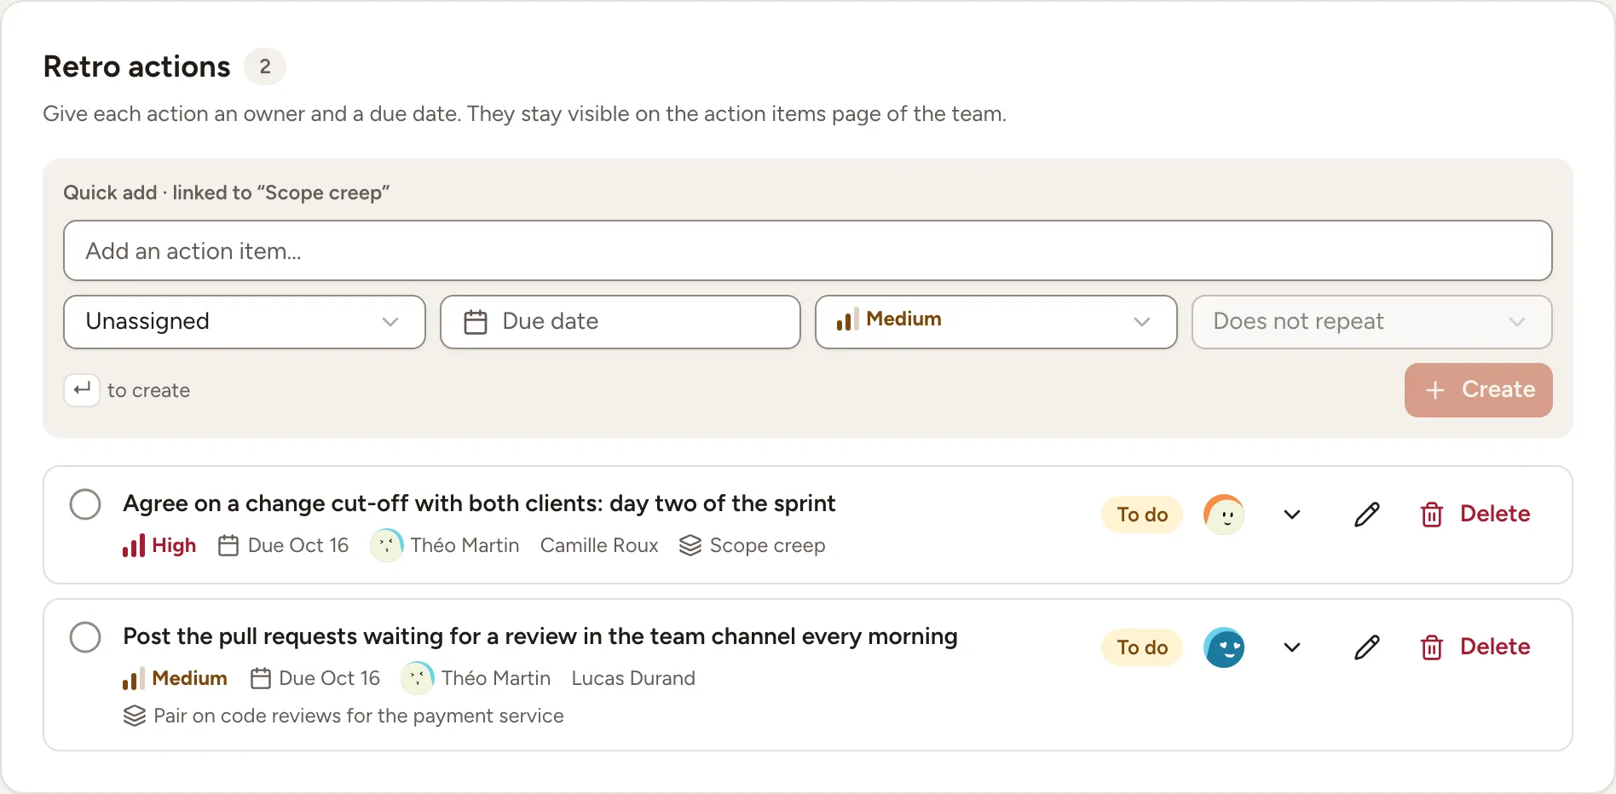Open the Due date picker field
The width and height of the screenshot is (1616, 794).
(620, 322)
